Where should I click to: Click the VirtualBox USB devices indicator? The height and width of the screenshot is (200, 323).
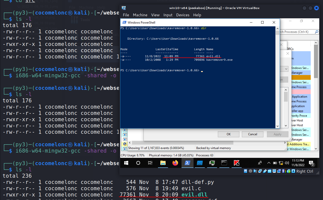coord(265,171)
